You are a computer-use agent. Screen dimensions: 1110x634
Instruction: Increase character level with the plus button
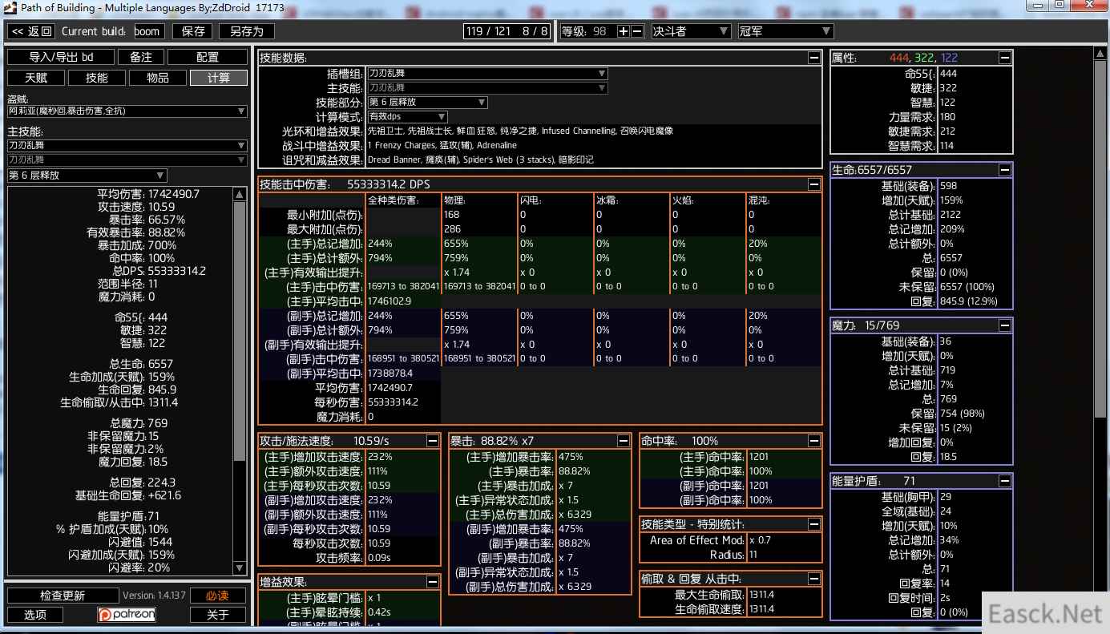(624, 31)
